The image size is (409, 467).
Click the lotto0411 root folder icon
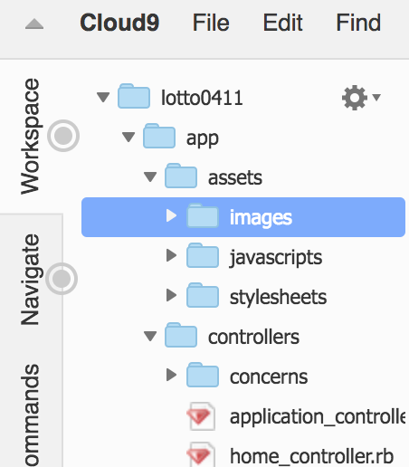coord(134,96)
